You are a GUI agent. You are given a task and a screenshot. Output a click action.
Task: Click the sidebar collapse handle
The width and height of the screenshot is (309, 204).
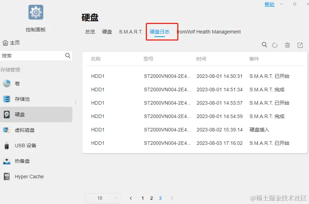tap(76, 102)
